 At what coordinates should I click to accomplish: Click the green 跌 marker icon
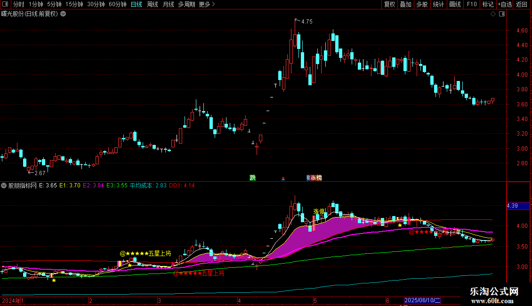pyautogui.click(x=253, y=177)
